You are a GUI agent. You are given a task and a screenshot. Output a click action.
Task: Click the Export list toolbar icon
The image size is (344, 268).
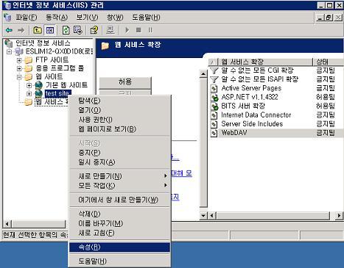point(77,30)
